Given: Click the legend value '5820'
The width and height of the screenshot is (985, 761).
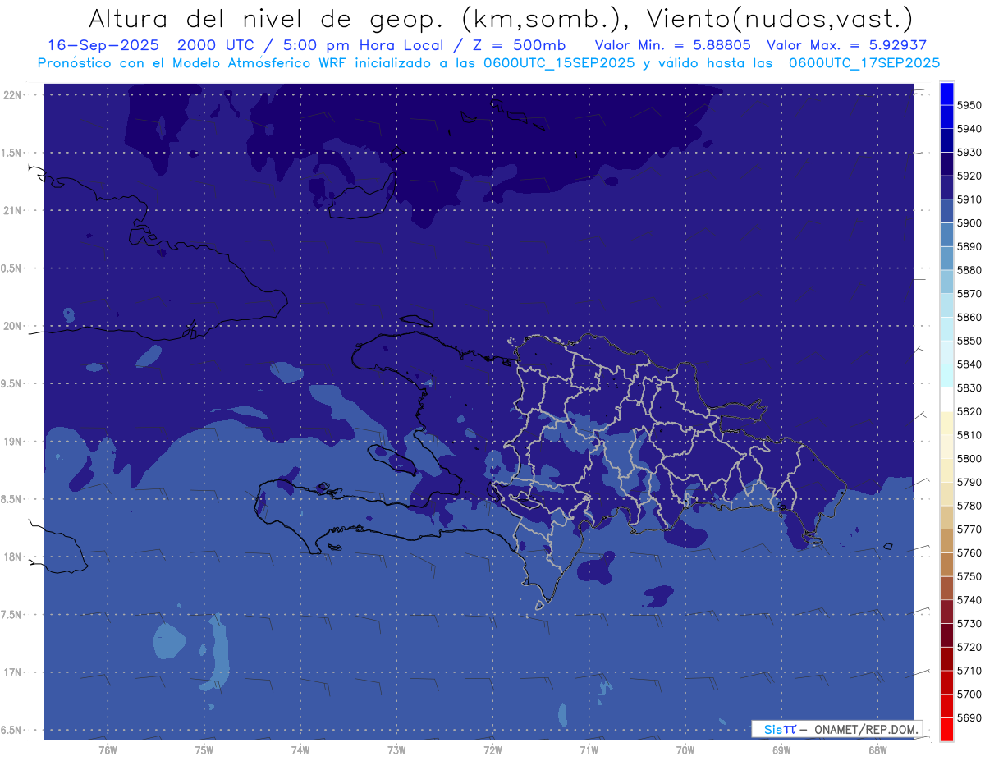Looking at the screenshot, I should 969,411.
